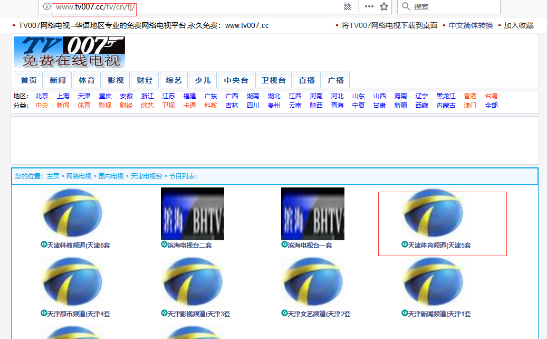The width and height of the screenshot is (547, 339).
Task: Focus the browser search input field
Action: (454, 6)
